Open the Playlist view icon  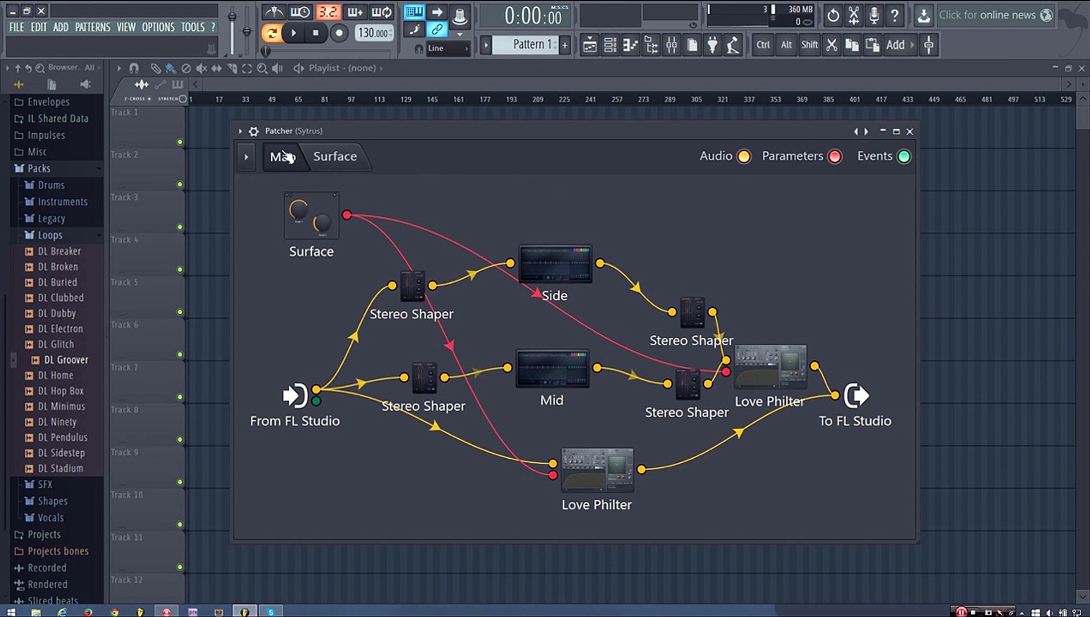coord(590,45)
